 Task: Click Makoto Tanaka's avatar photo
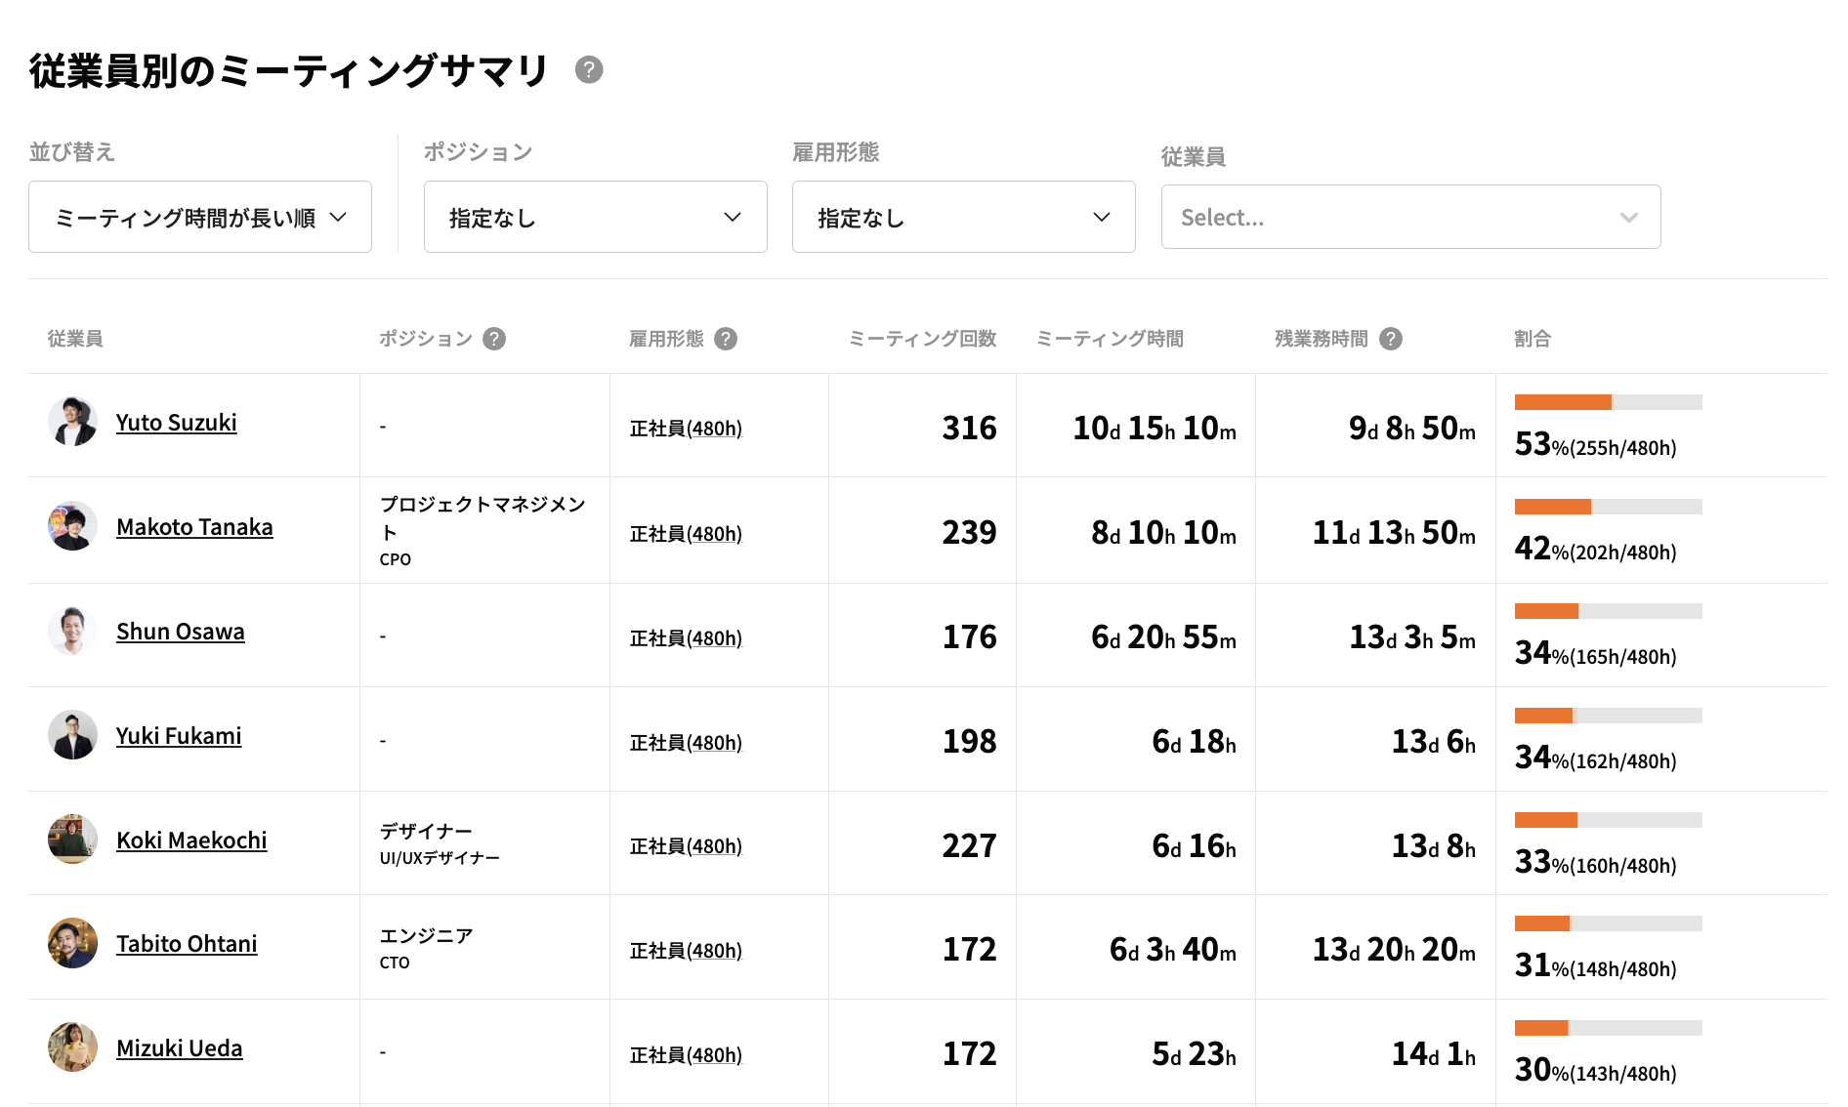(x=72, y=526)
